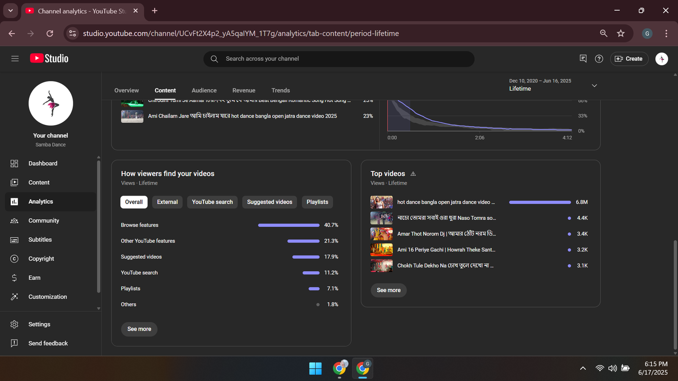
Task: Open Ami Chailam Jare video title
Action: (x=242, y=116)
